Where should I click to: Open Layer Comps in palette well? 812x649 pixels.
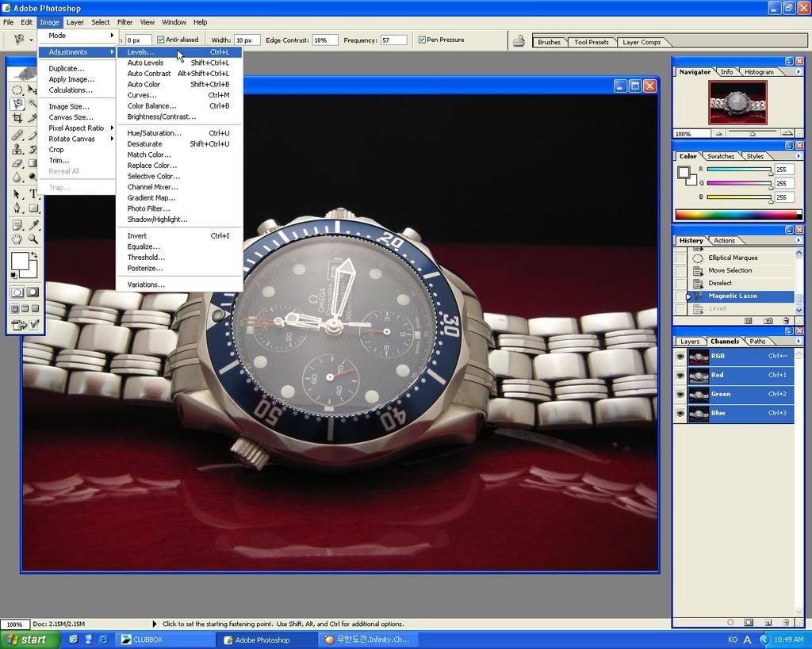[642, 42]
